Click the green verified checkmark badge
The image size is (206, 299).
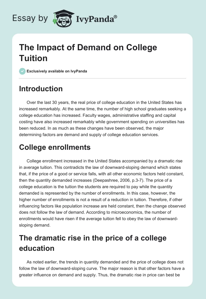(x=22, y=71)
